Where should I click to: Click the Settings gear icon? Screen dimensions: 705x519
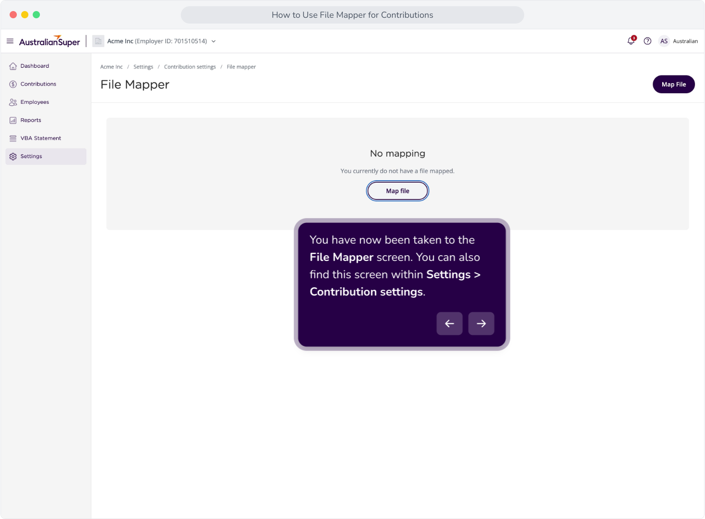pyautogui.click(x=13, y=157)
